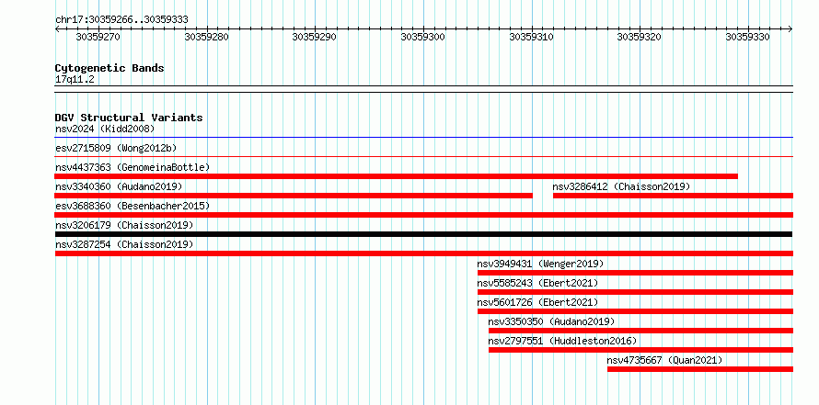
Task: Click nsv5601726 (Ebert2021) label
Action: click(x=538, y=302)
